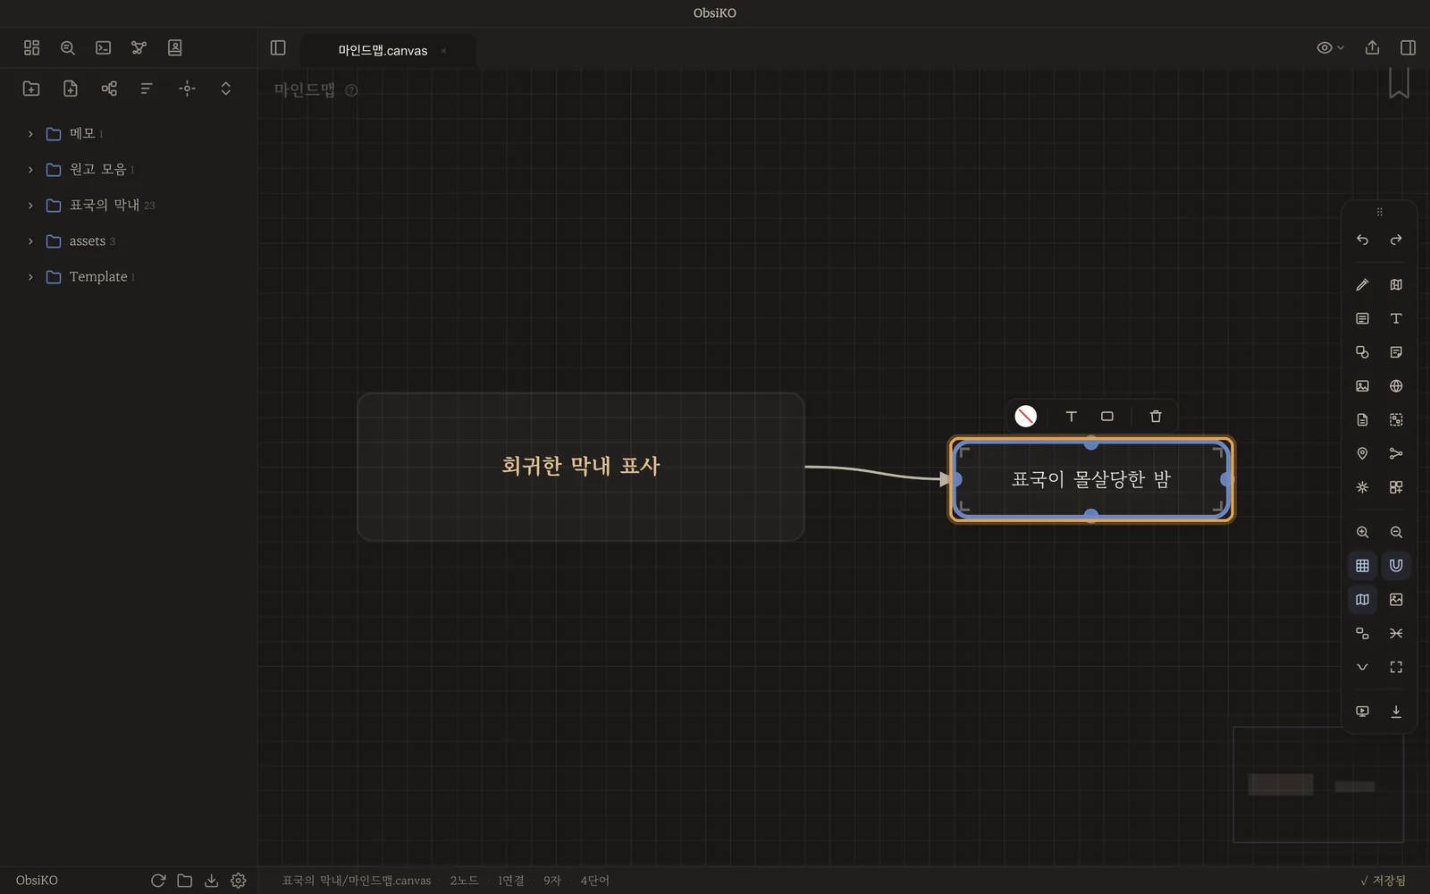Toggle the canvas grid display
The width and height of the screenshot is (1430, 894).
(1362, 566)
